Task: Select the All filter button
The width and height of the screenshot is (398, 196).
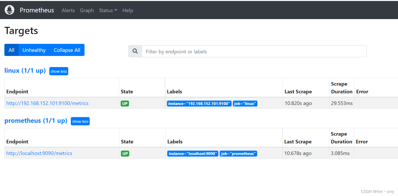Action: pyautogui.click(x=11, y=50)
